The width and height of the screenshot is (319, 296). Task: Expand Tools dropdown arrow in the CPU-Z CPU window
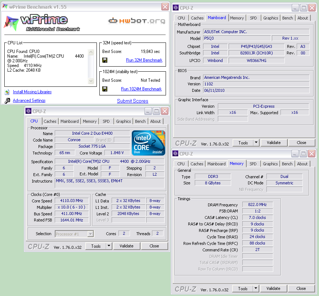pyautogui.click(x=109, y=246)
